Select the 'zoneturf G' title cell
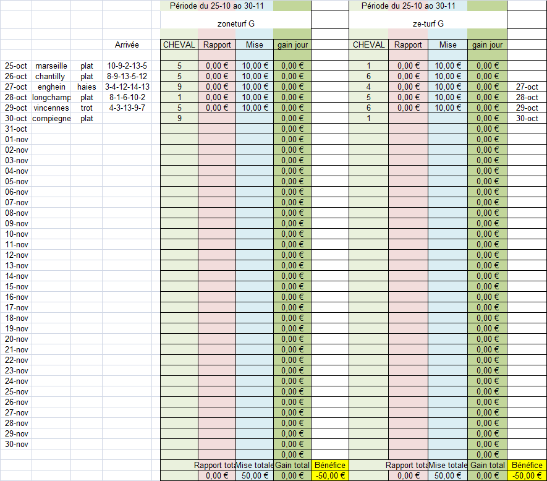The image size is (547, 481). point(236,23)
